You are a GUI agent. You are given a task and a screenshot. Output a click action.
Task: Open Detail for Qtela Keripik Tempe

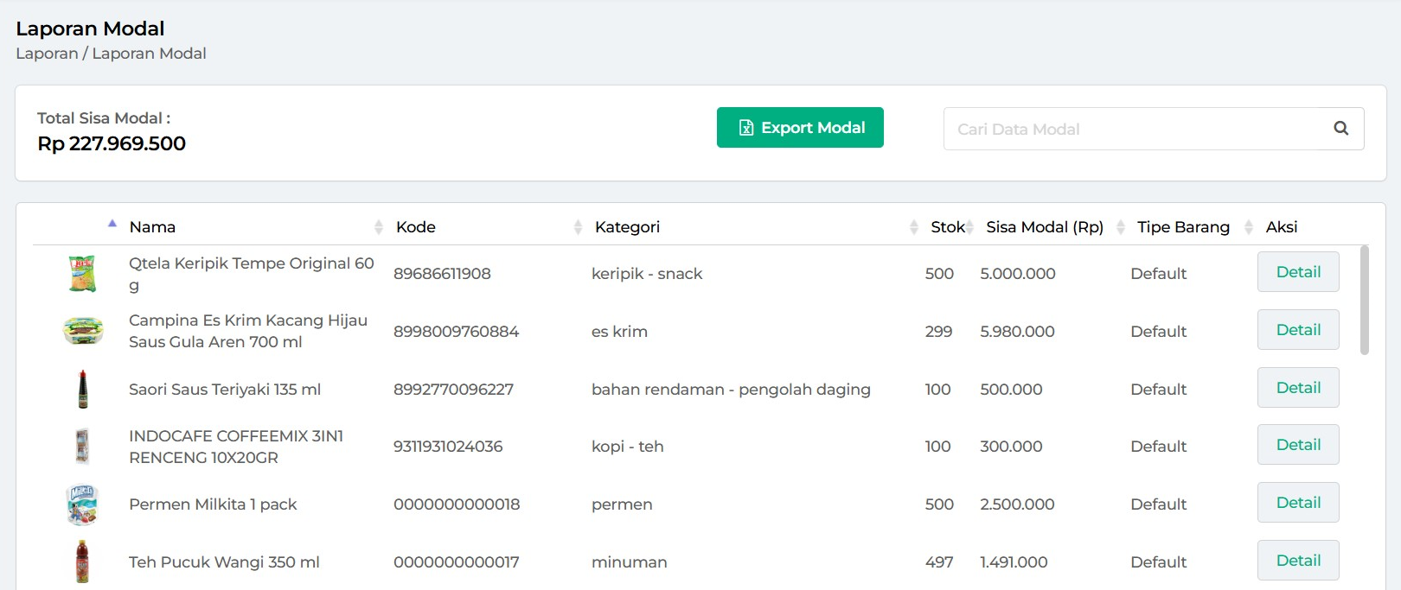pos(1297,272)
